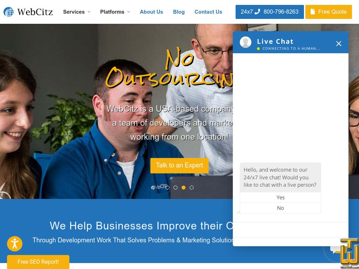Open the Contact Us link
Screen dimensions: 359x269
click(x=208, y=12)
